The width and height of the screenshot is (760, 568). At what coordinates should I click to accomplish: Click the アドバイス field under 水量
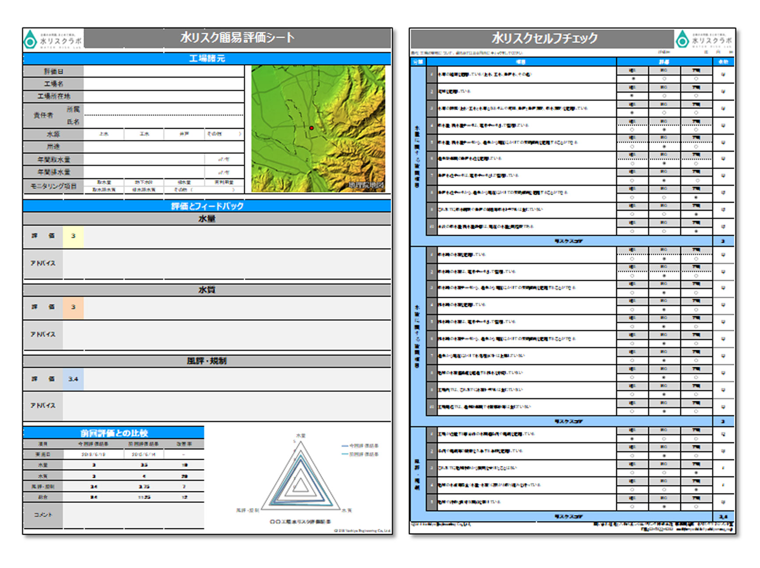(227, 264)
